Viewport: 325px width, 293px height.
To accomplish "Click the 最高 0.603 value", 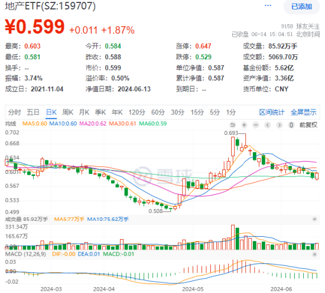I will coord(32,46).
